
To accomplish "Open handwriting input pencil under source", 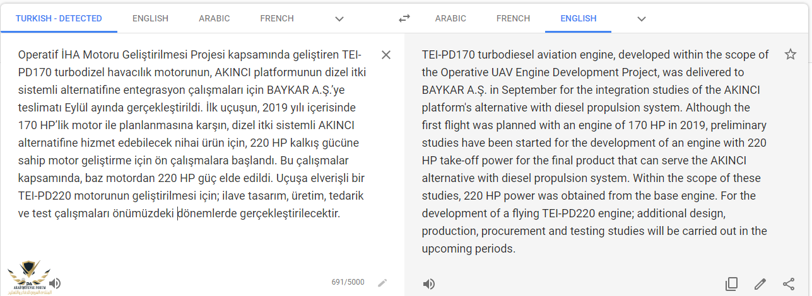I will point(382,283).
